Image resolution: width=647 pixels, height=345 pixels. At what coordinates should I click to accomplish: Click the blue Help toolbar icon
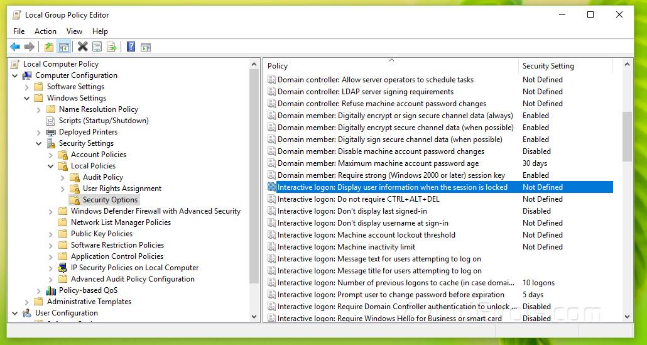click(x=131, y=47)
